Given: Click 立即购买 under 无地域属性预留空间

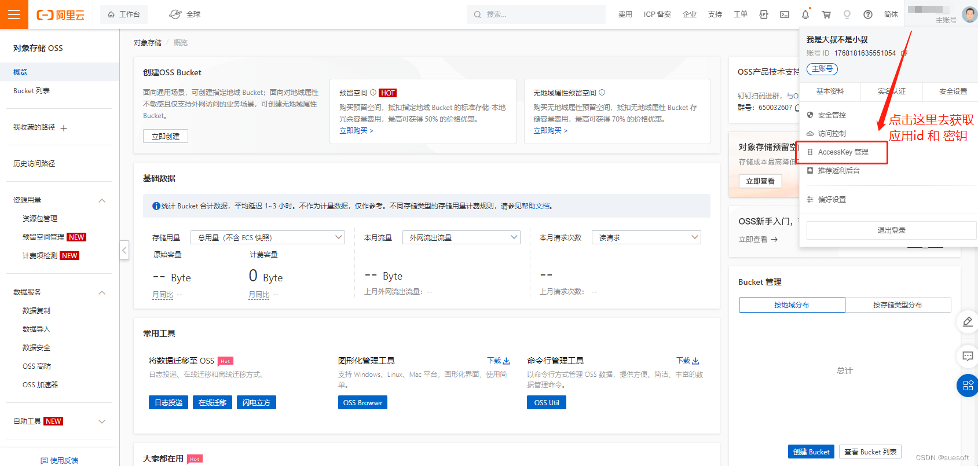Looking at the screenshot, I should coord(550,131).
